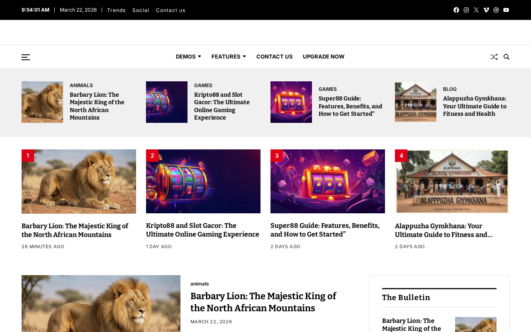Click lion thumbnail in The Bulletin widget

(476, 325)
